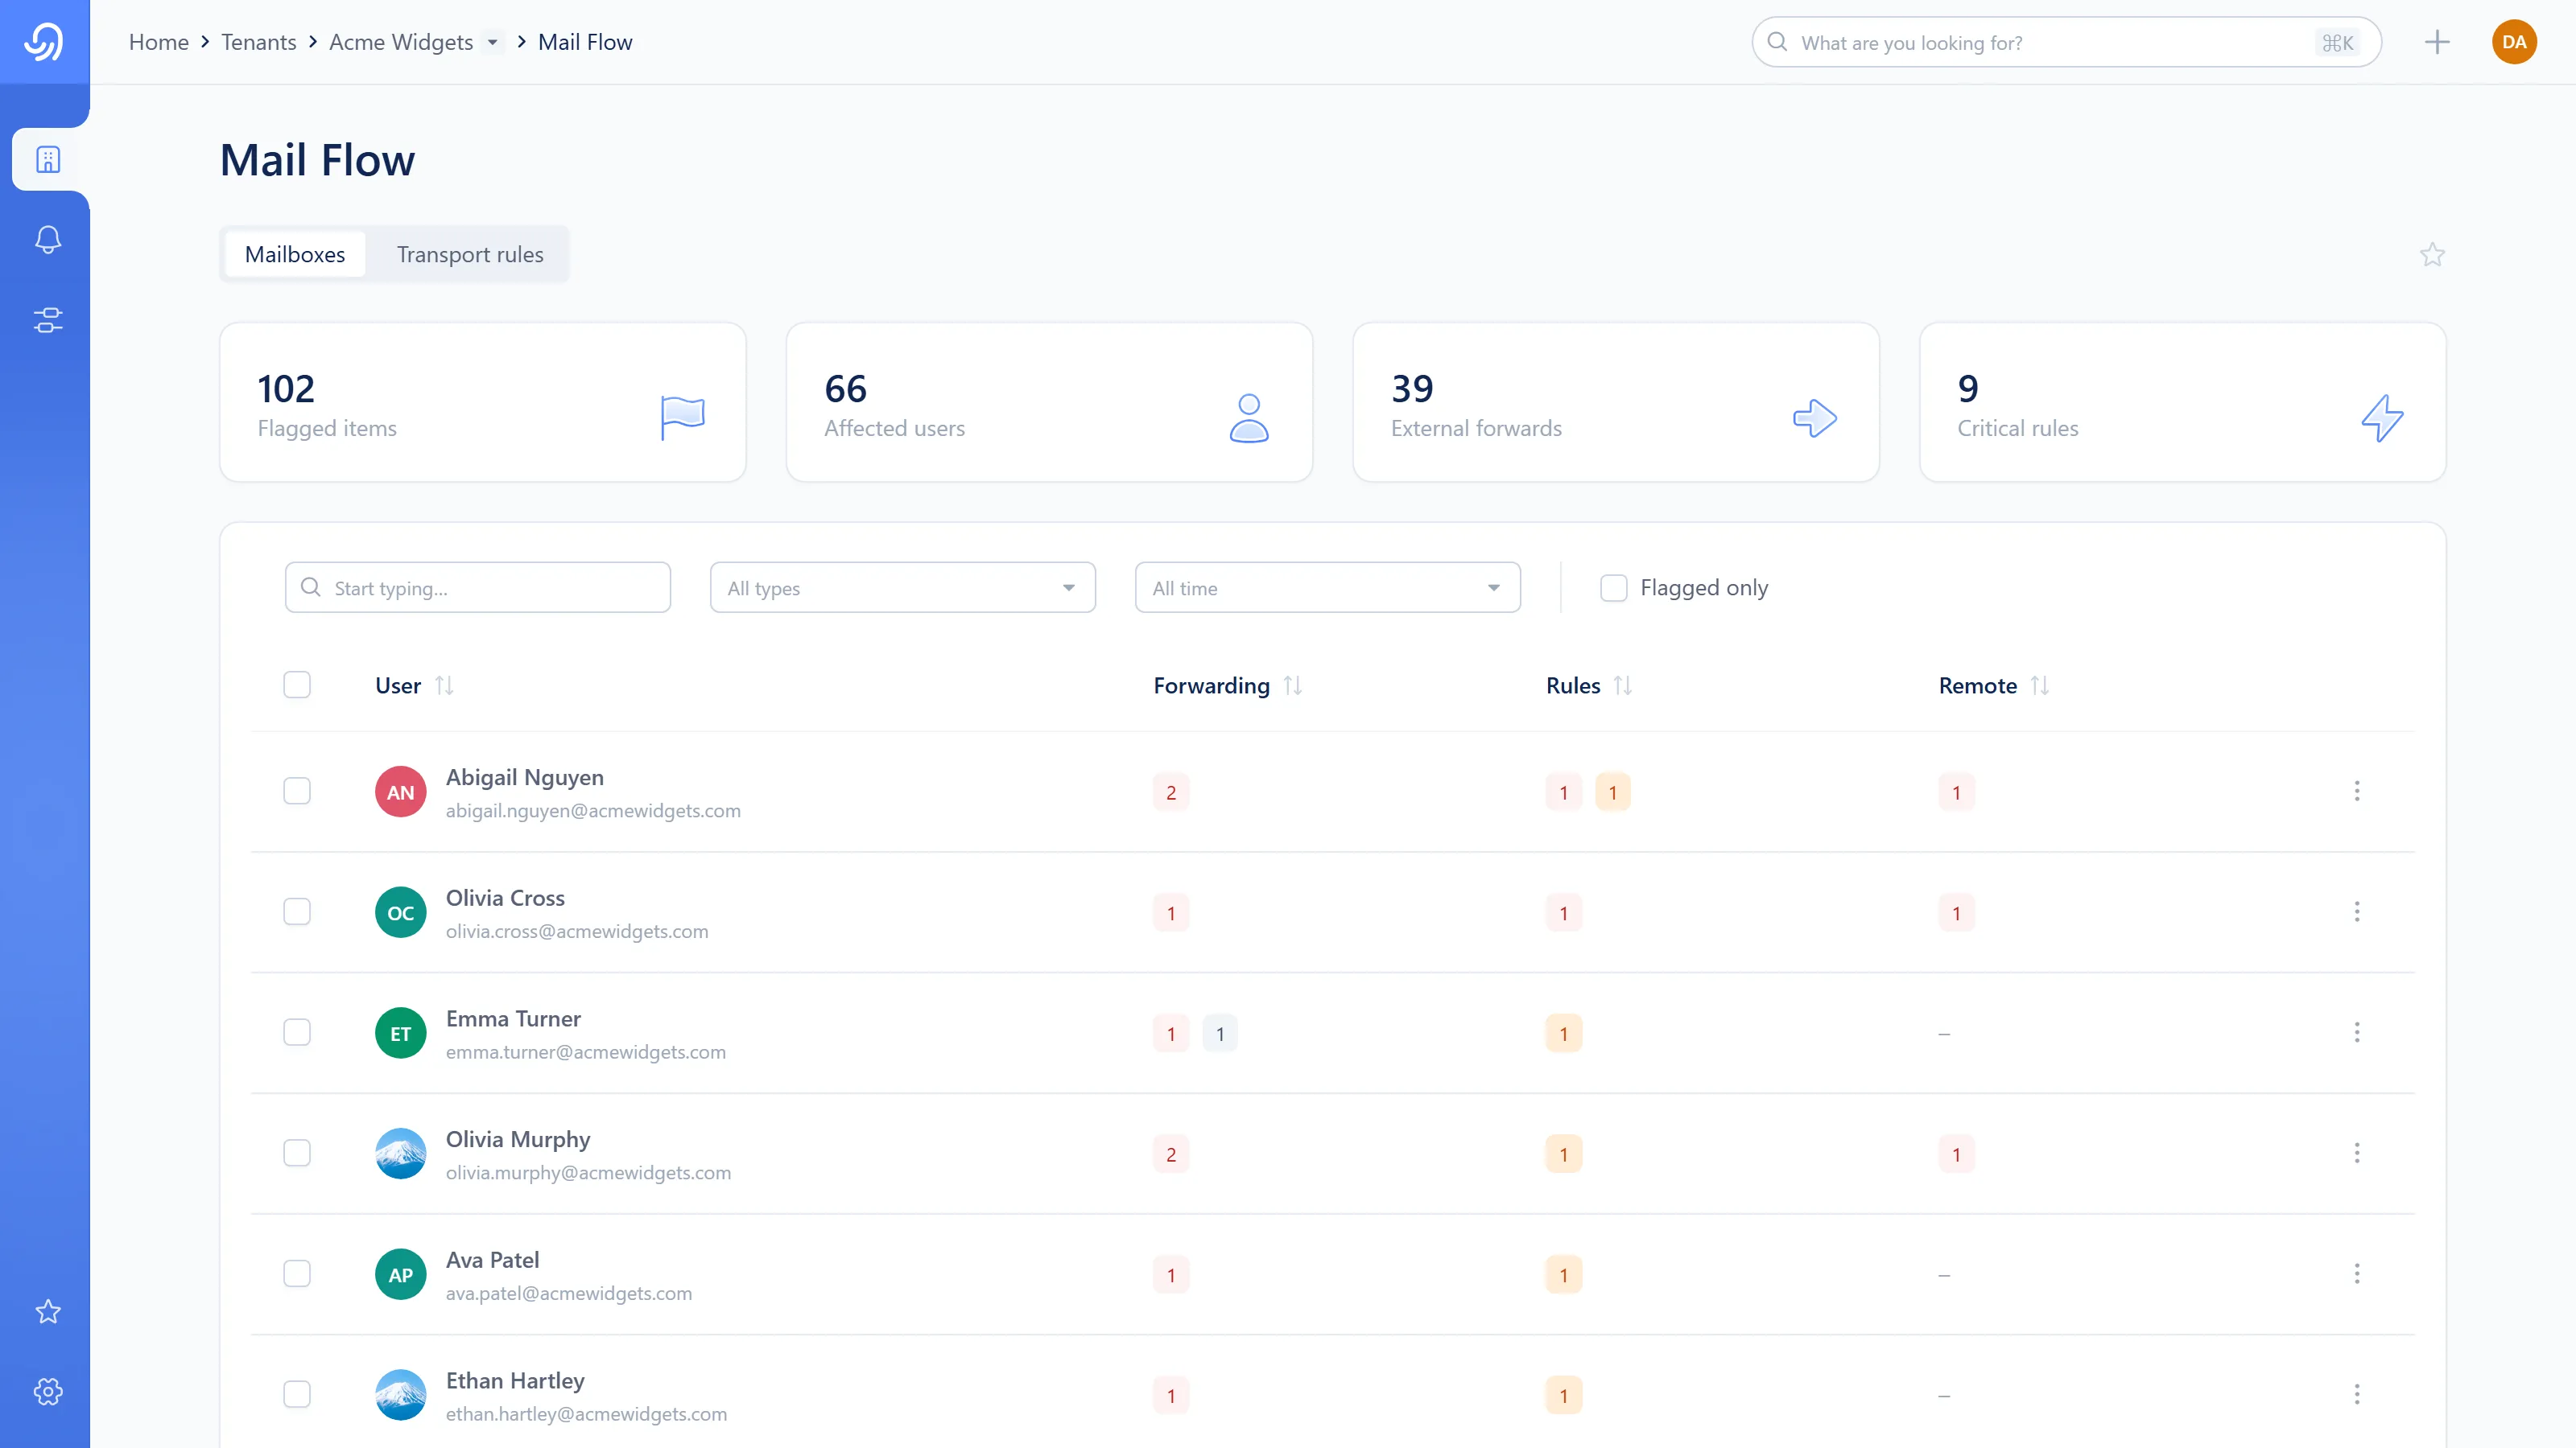The image size is (2576, 1448).
Task: Click the app logo in sidebar
Action: point(44,42)
